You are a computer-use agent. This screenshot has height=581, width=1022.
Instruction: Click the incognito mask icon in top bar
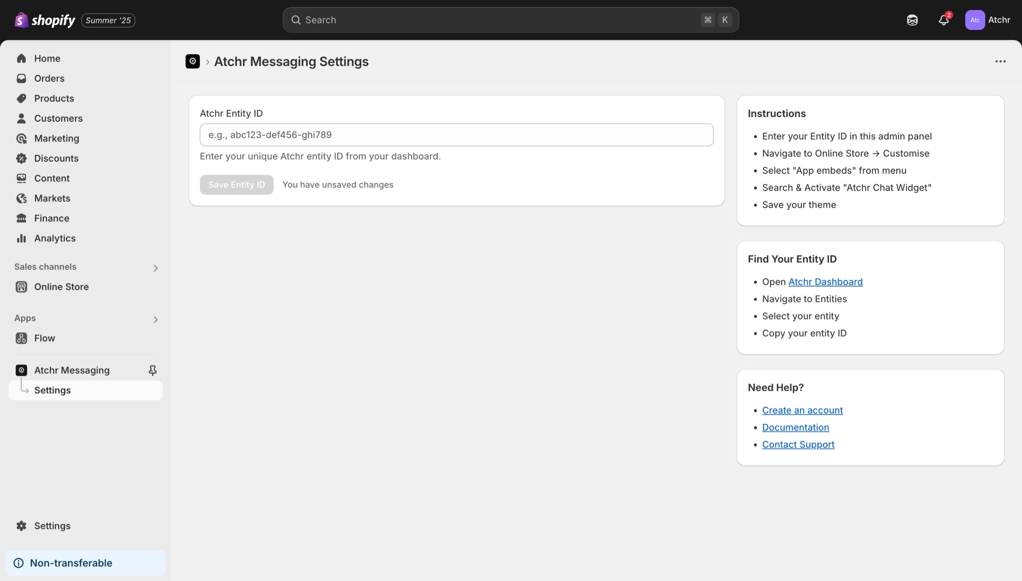(912, 19)
